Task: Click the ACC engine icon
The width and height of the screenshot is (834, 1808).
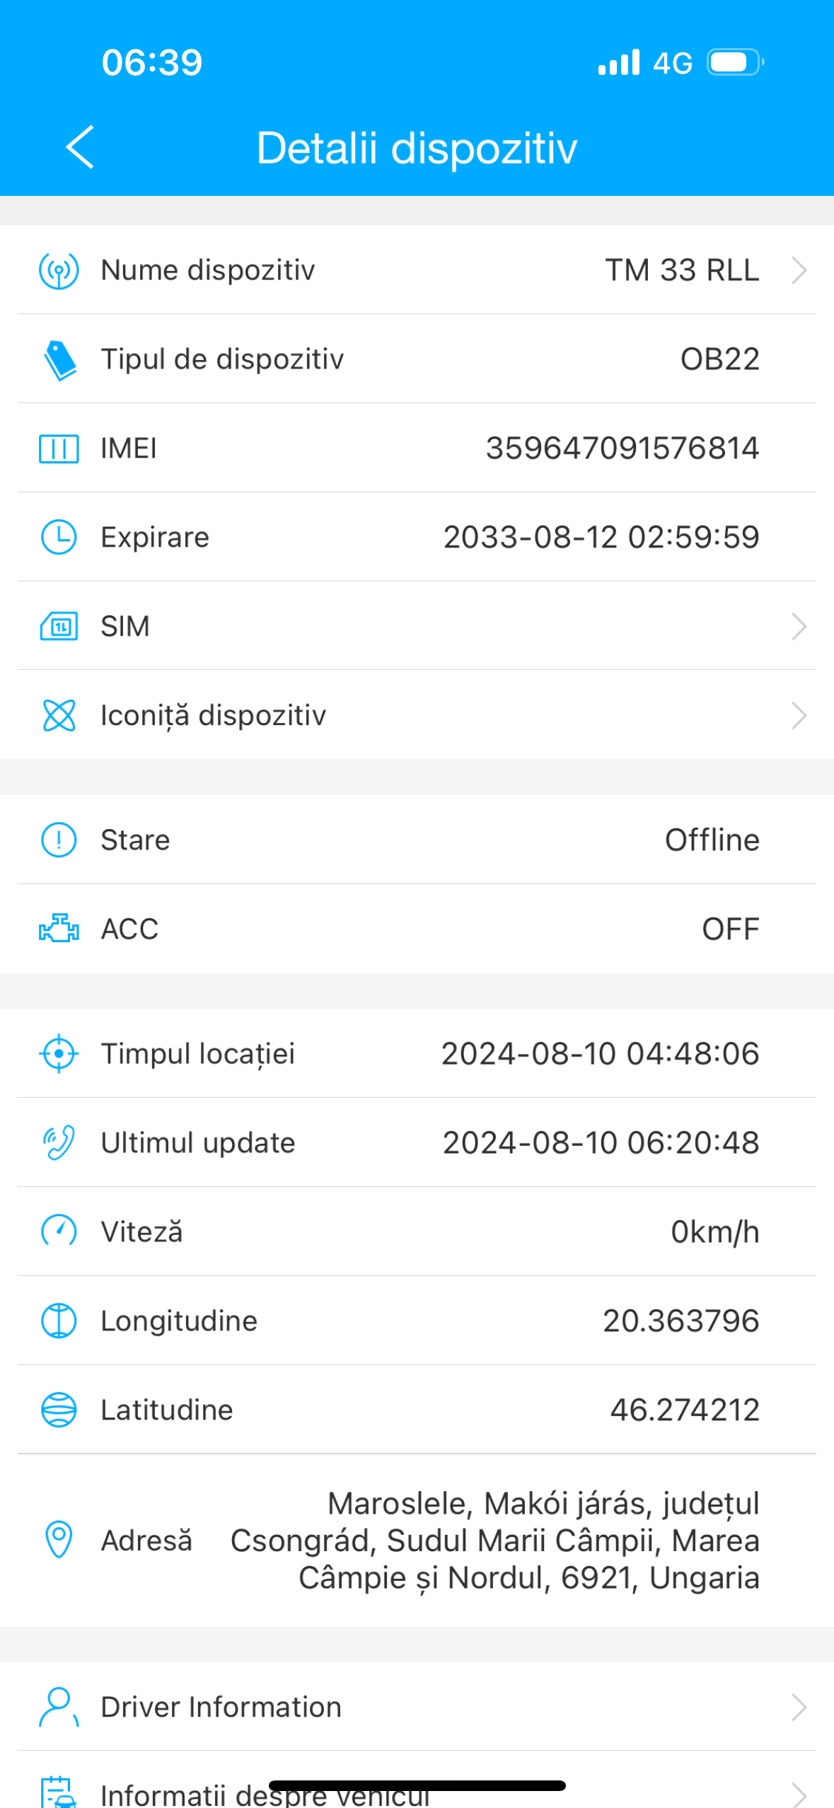Action: 59,929
